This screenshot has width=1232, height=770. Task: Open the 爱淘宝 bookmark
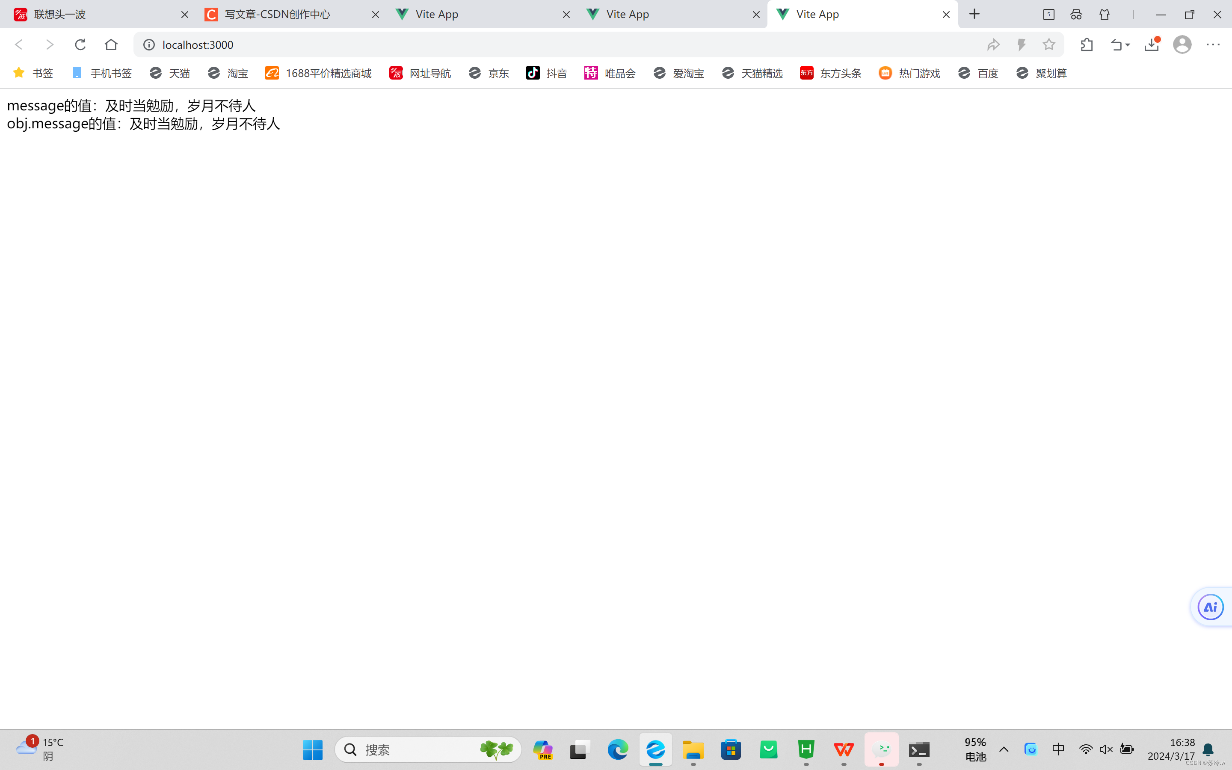point(678,73)
